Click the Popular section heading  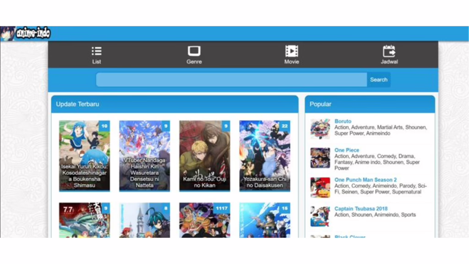click(320, 104)
